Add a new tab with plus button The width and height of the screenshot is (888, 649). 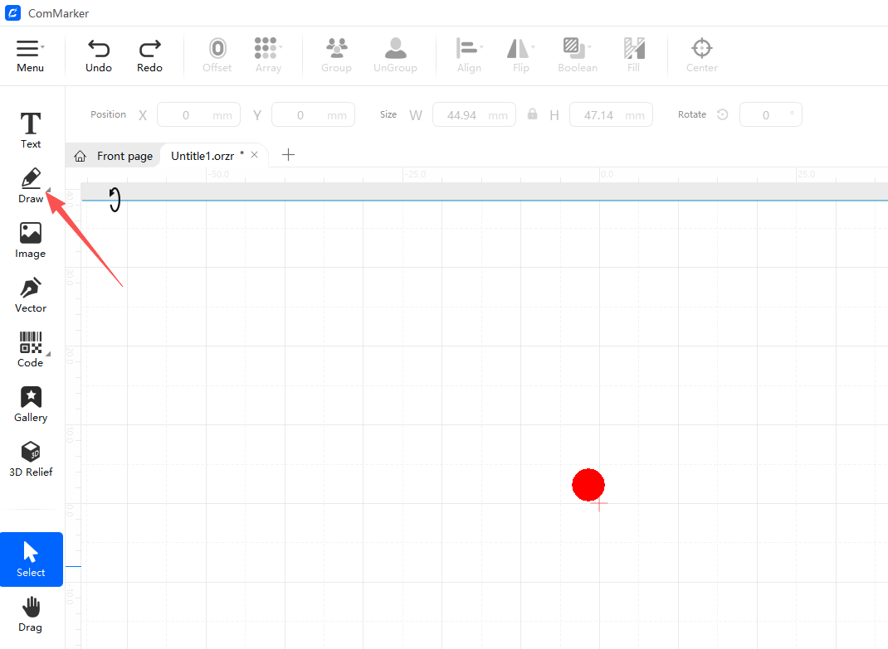point(288,155)
